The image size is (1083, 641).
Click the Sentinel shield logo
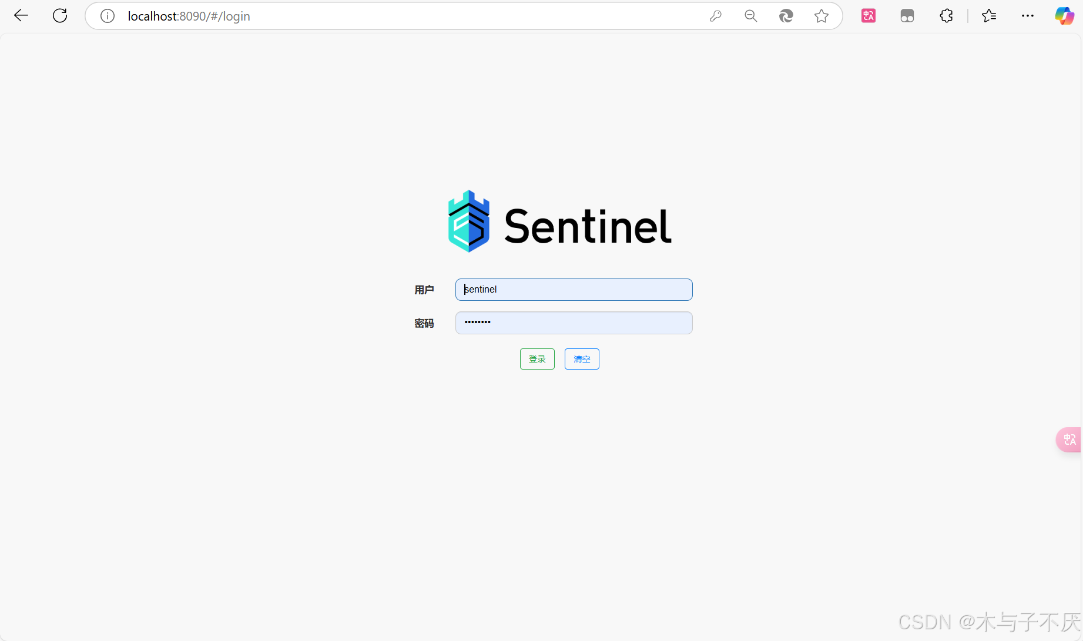pyautogui.click(x=468, y=222)
